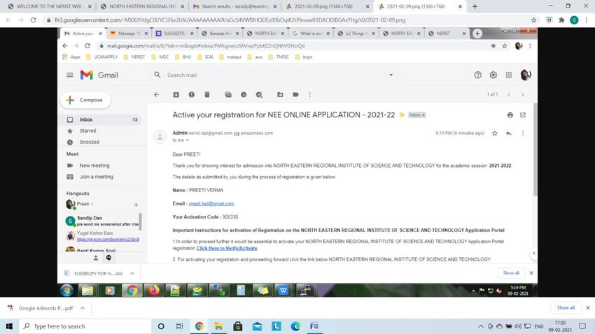Reply to Admin using the reply arrow
The image size is (595, 334).
508,133
